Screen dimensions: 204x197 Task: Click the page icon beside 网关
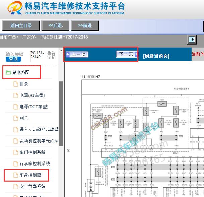[x=16, y=118]
